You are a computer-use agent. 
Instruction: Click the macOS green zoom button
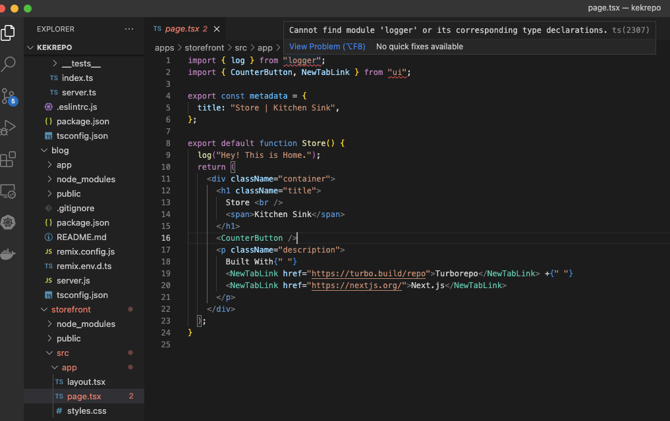pyautogui.click(x=28, y=9)
